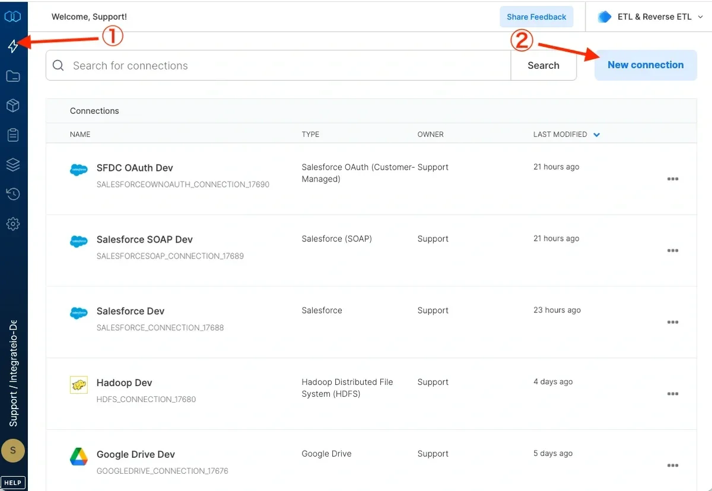Open Connections via the lightning bolt icon
The width and height of the screenshot is (712, 491).
click(x=13, y=46)
